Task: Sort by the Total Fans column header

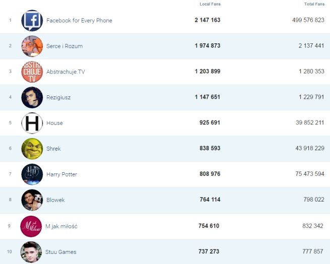Action: pyautogui.click(x=314, y=4)
